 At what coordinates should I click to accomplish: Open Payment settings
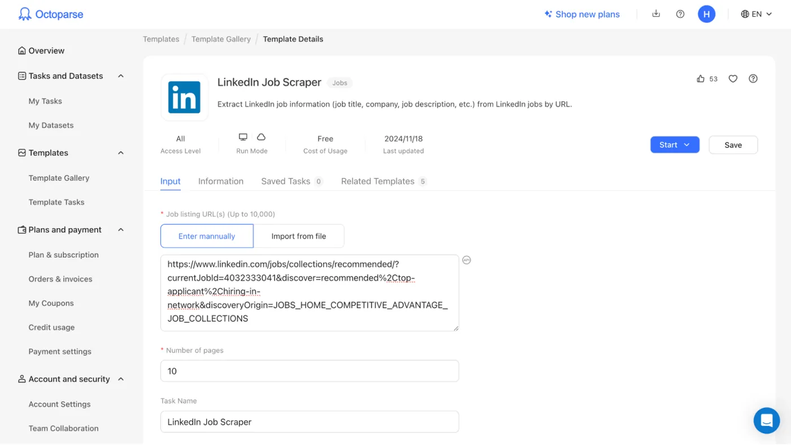60,351
